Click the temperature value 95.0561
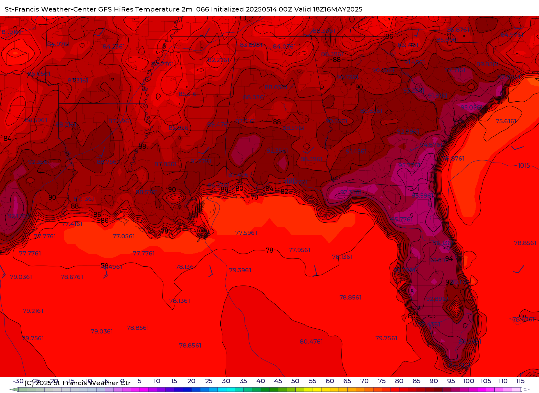Viewport: 539px width, 393px height. (x=472, y=107)
